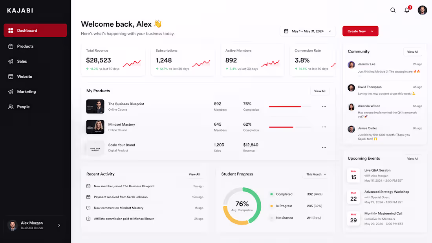Click Alex Morgan's avatar in sidebar footer
The image size is (432, 243).
click(13, 225)
